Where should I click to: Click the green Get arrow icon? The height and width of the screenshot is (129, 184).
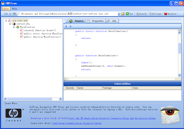[127, 14]
